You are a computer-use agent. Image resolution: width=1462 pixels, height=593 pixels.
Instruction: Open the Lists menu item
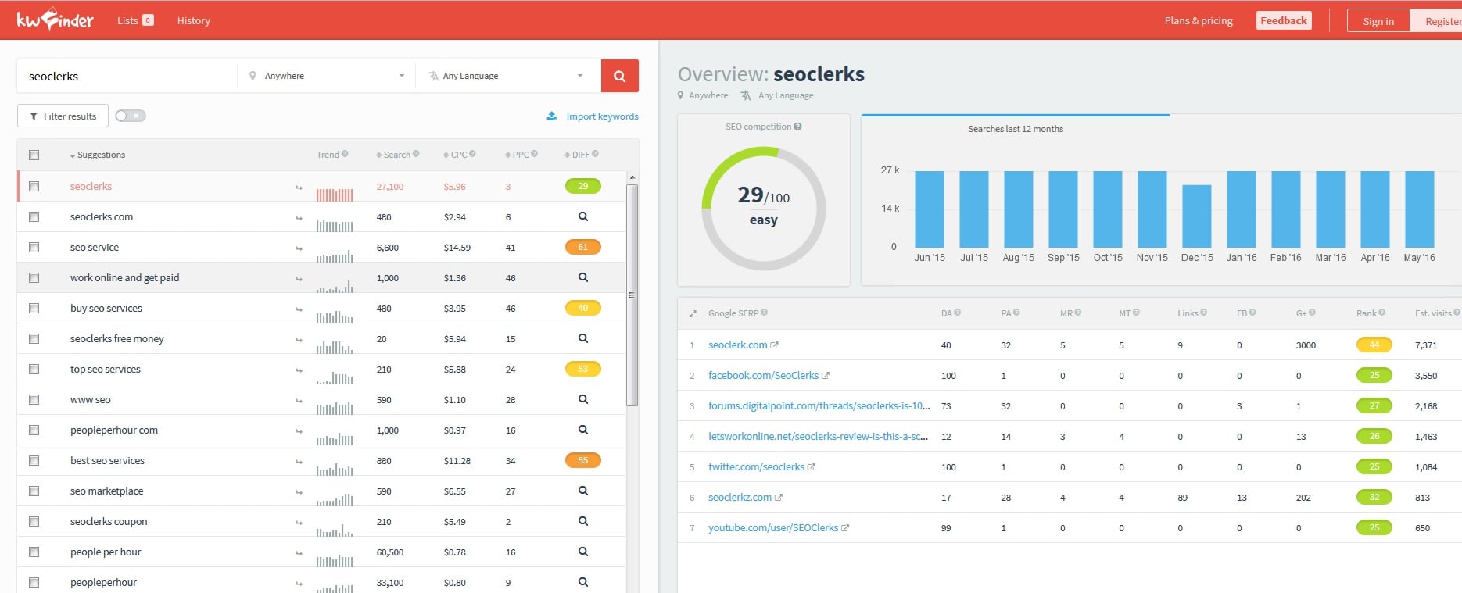tap(134, 20)
